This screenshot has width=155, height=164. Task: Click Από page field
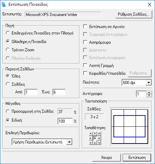click(31, 92)
